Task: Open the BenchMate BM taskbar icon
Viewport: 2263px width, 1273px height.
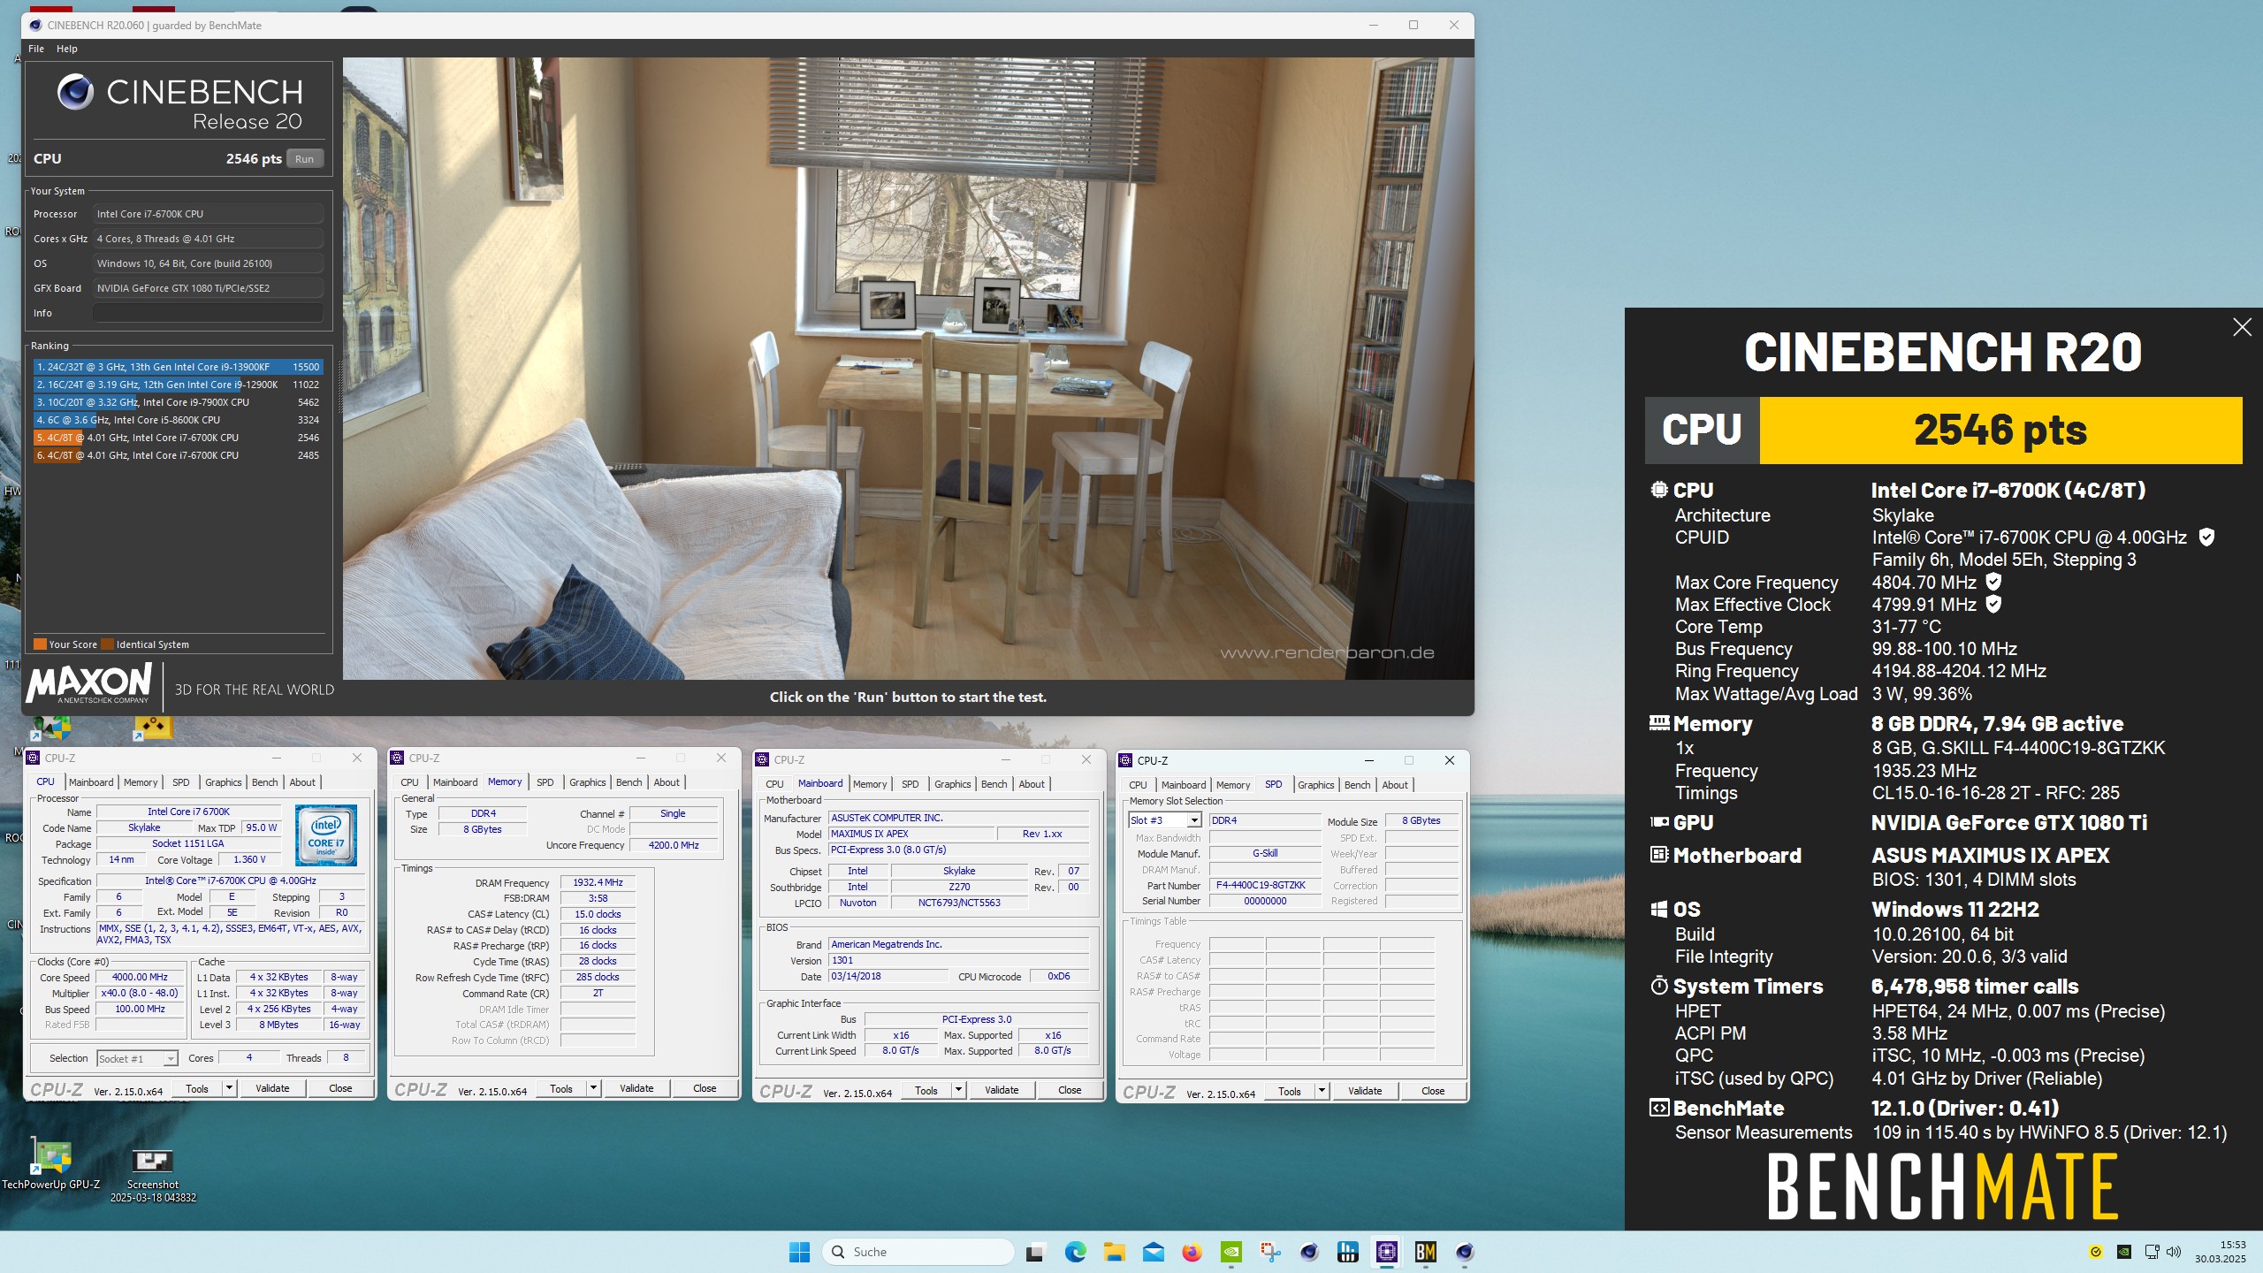Action: coord(1426,1252)
